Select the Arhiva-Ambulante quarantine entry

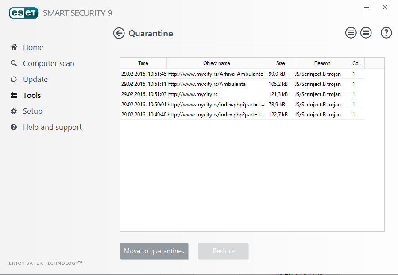[243, 74]
